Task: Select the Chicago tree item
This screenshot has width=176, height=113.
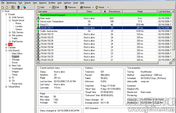Action: click(16, 60)
